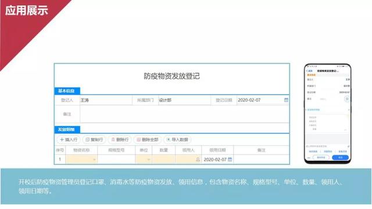372x209 pixels.
Task: Click row number 1 in the 序号 column
Action: point(60,160)
